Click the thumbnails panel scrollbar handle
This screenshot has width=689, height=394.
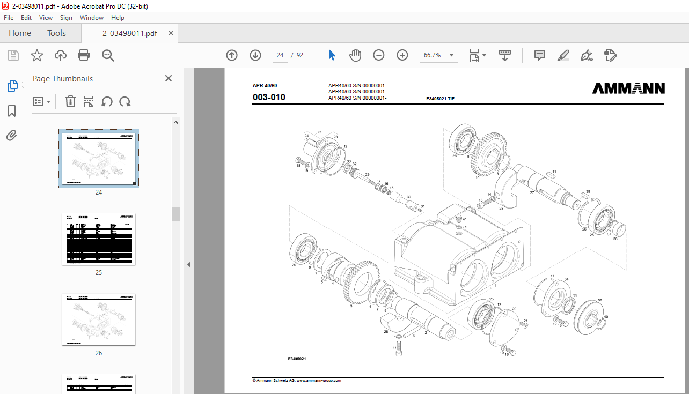[x=175, y=214]
